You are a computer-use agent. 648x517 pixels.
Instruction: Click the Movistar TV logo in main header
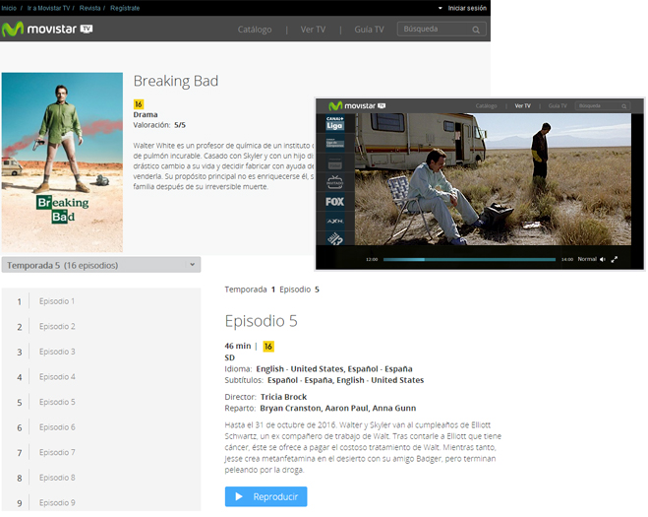click(x=47, y=30)
